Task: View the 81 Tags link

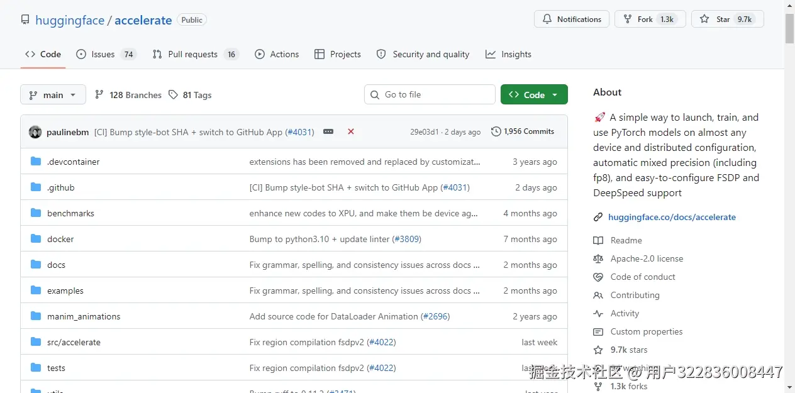Action: point(190,95)
